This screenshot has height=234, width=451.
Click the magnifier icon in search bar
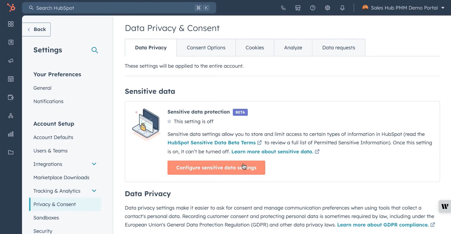click(31, 8)
